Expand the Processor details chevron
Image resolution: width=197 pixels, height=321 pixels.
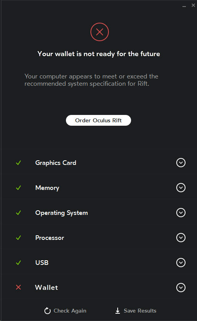181,238
